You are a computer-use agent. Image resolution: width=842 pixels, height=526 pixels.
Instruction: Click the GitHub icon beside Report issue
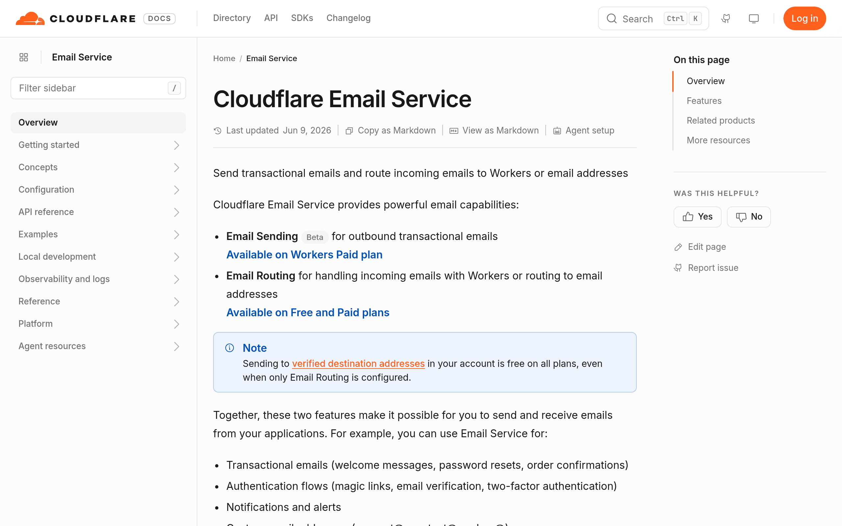point(678,268)
